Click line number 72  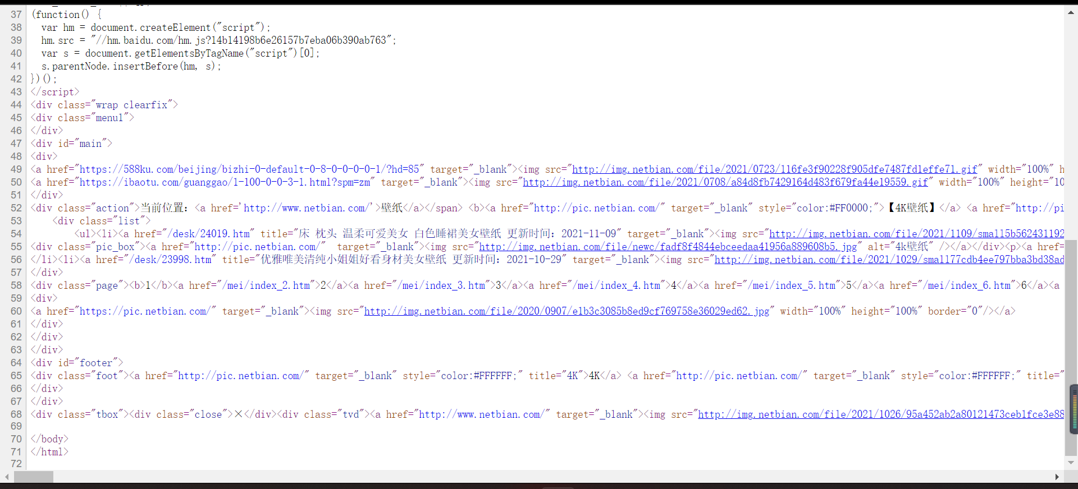pos(16,464)
